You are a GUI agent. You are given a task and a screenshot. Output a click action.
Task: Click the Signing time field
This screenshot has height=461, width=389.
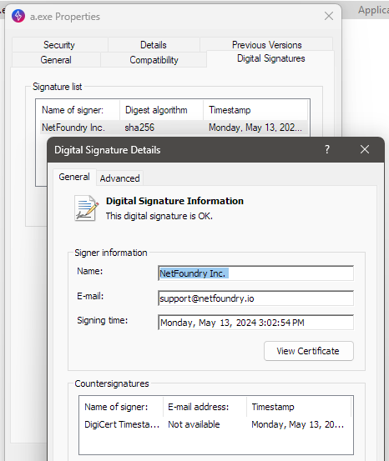(255, 323)
